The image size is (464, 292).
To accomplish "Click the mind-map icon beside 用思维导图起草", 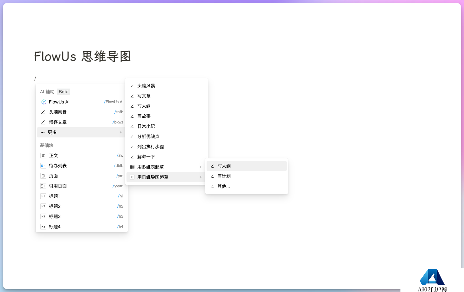I will click(132, 177).
